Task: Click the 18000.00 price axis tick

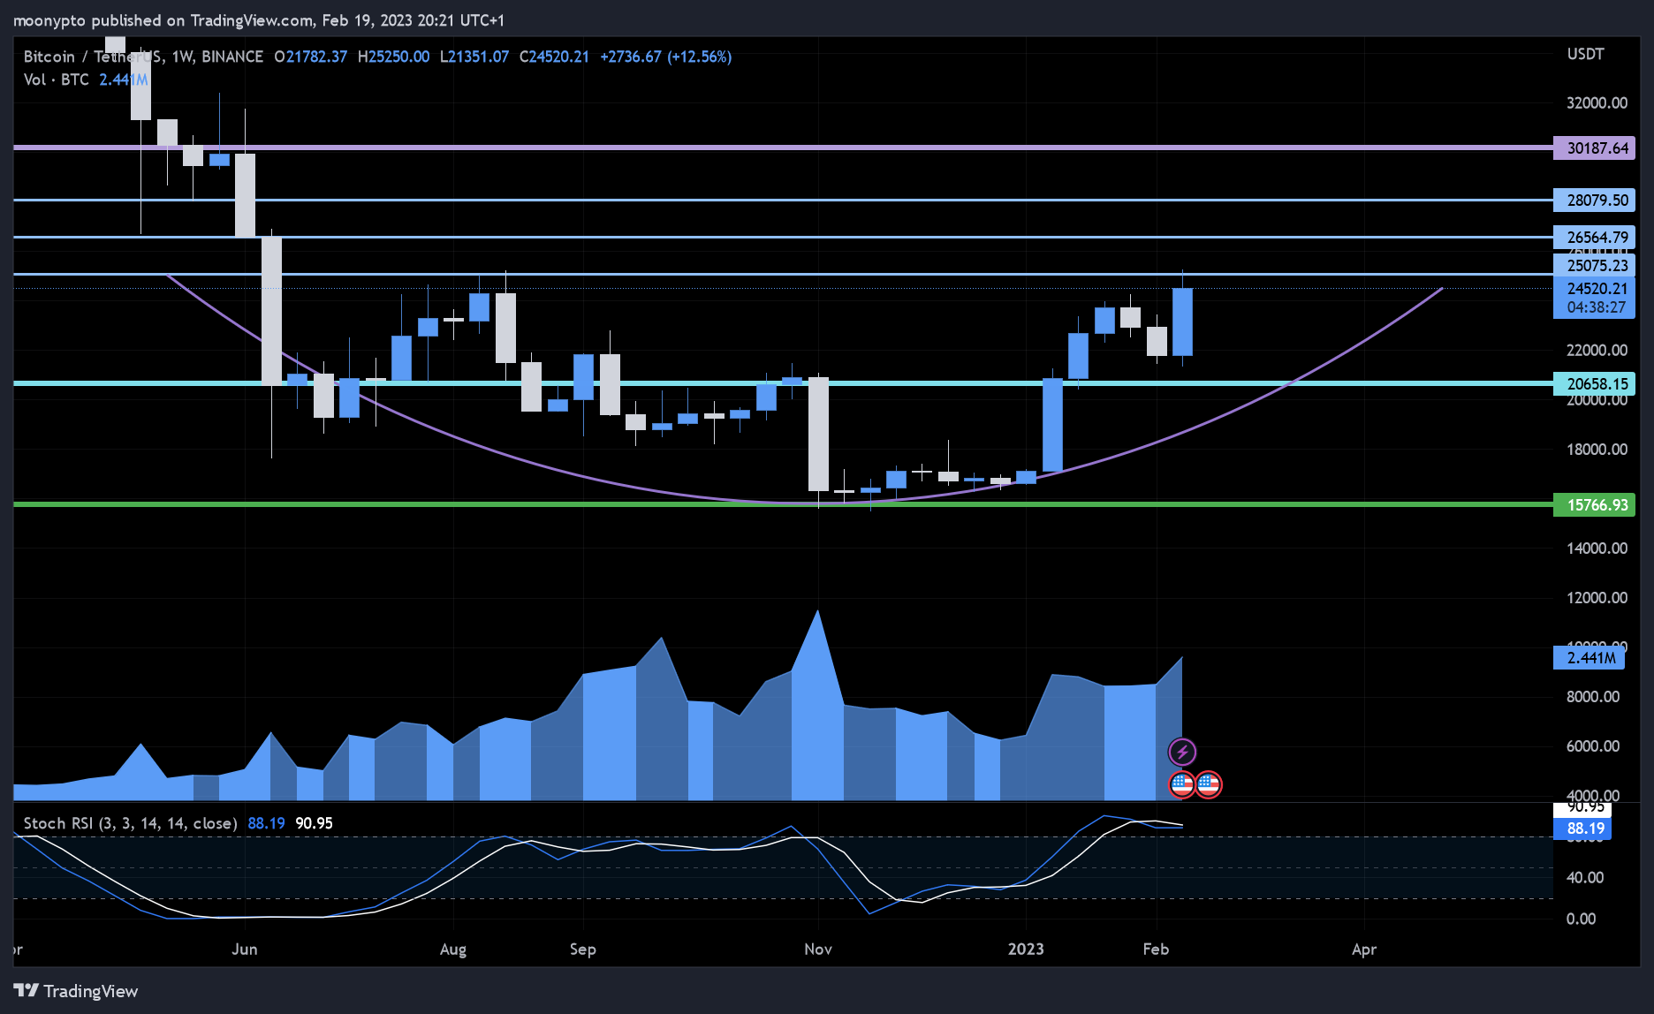Action: click(1597, 449)
